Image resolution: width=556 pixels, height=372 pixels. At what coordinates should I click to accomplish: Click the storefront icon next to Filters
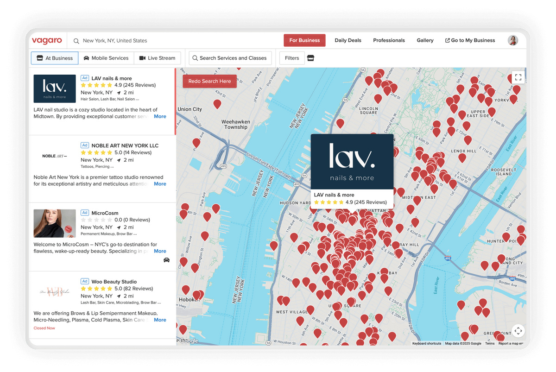click(311, 58)
